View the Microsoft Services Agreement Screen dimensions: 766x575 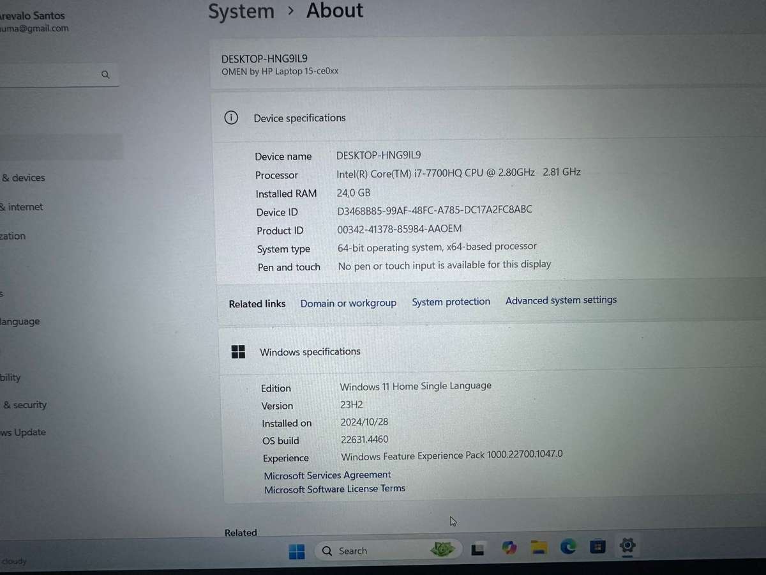tap(327, 475)
